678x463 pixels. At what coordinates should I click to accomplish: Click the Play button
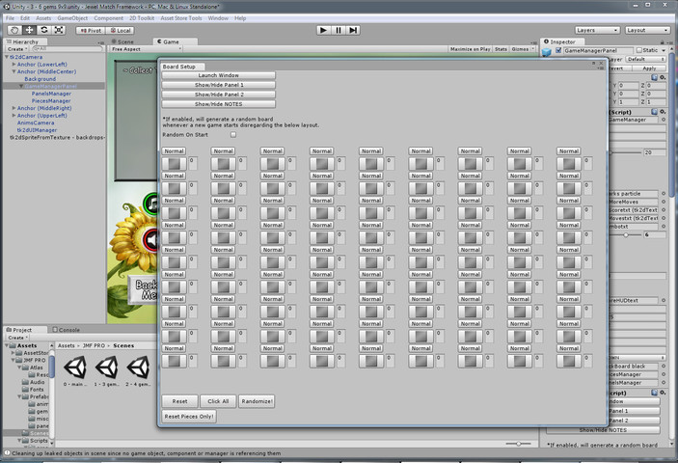(x=323, y=30)
